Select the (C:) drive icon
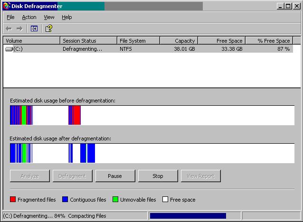The image size is (303, 222). (x=9, y=49)
